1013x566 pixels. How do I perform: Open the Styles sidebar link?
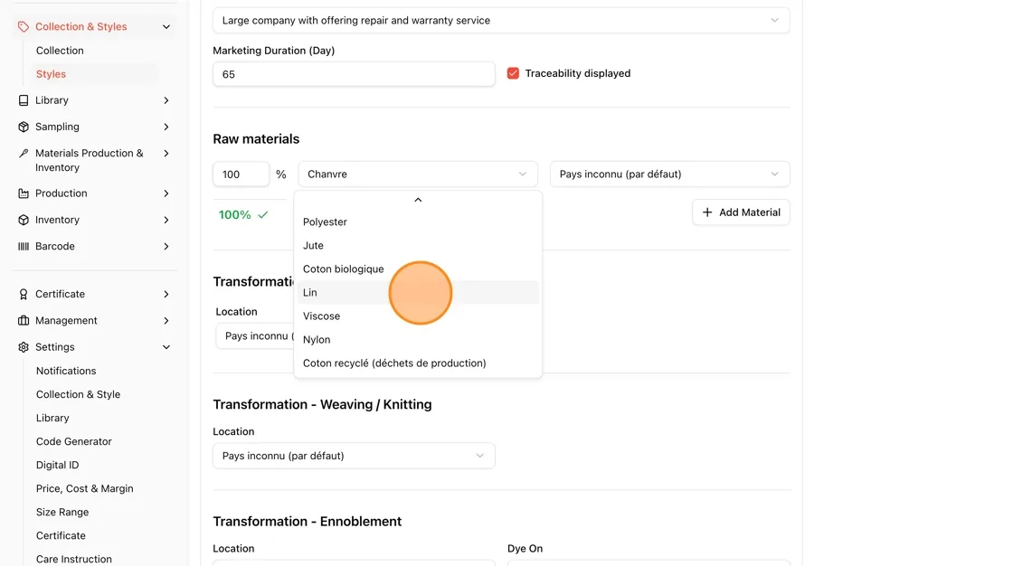(51, 74)
